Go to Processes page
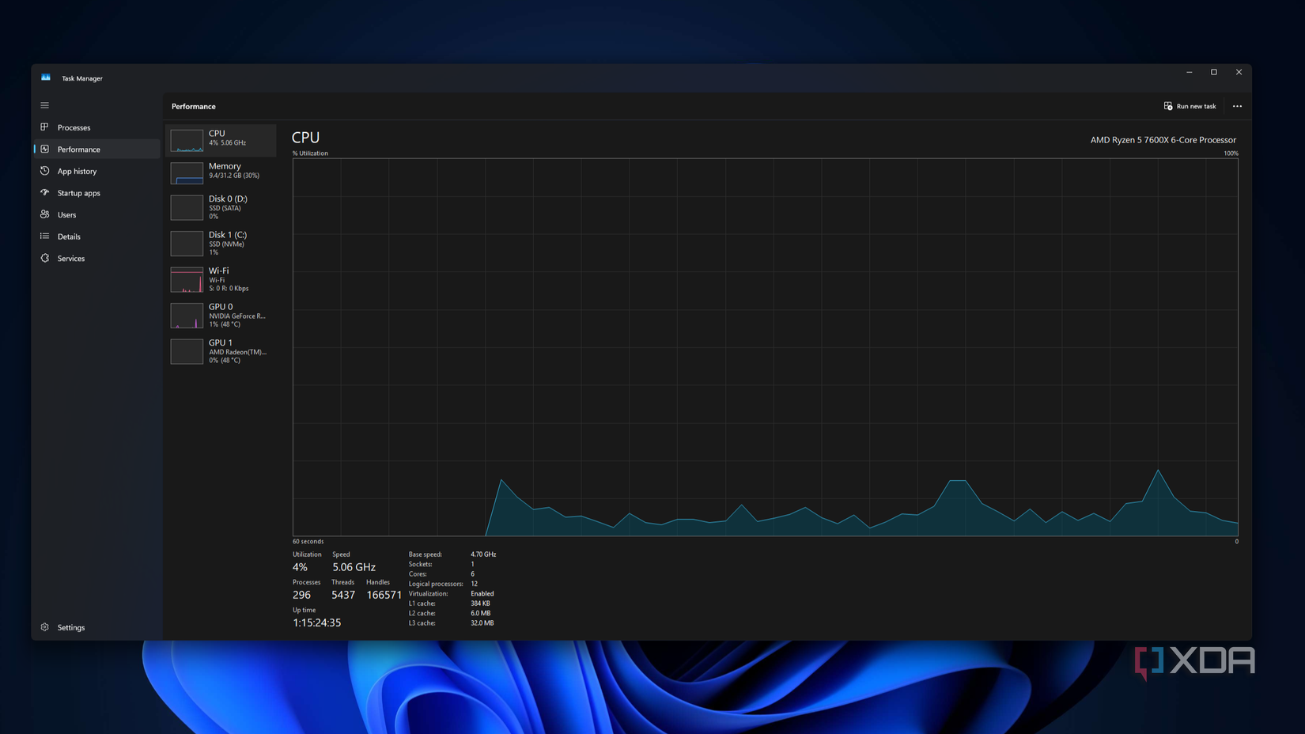Viewport: 1305px width, 734px height. point(97,127)
